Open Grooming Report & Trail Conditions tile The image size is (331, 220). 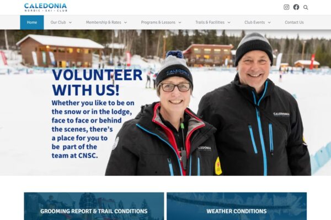(x=94, y=206)
